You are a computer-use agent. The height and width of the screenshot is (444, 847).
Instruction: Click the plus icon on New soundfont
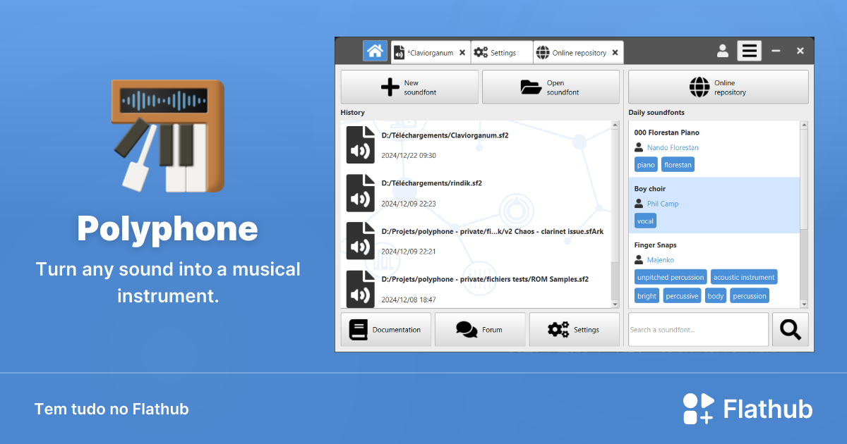coord(390,86)
